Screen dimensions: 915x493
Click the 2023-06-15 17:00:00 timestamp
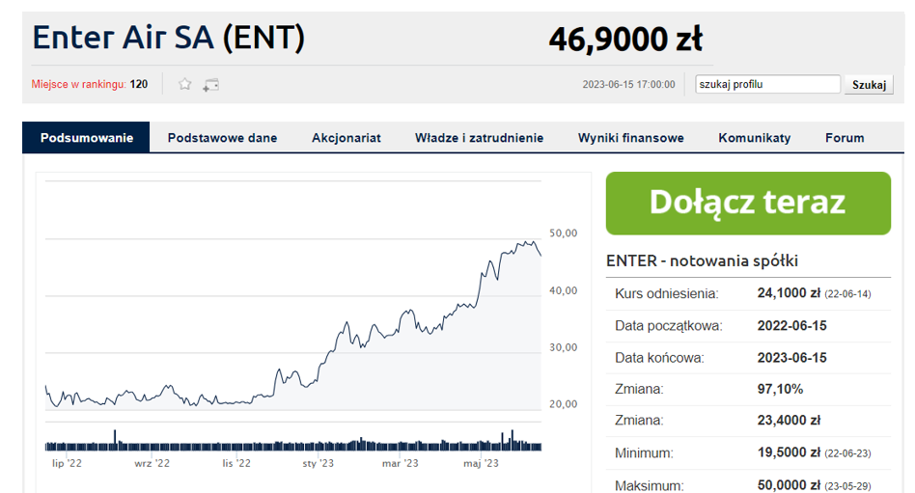tap(628, 85)
